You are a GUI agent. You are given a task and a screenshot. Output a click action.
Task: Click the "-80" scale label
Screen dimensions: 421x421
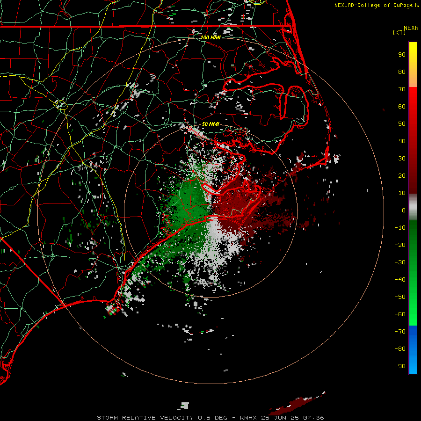pos(400,349)
